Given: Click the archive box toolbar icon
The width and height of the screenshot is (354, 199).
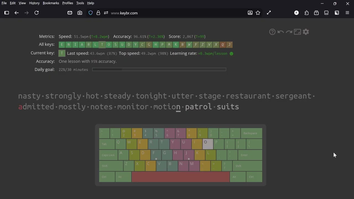Looking at the screenshot, I should click(316, 13).
